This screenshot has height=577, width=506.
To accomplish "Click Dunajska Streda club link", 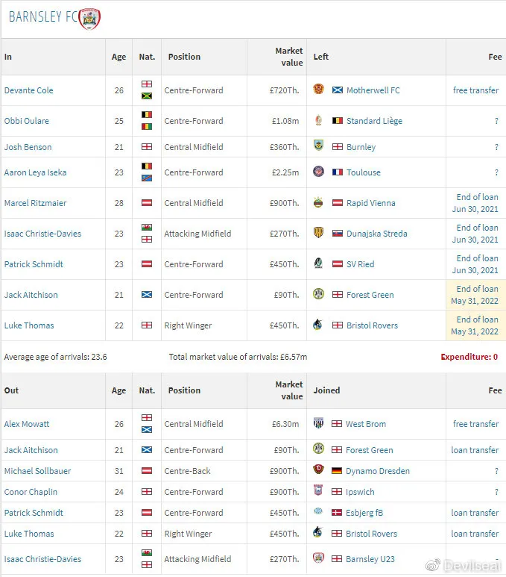I will tap(376, 234).
